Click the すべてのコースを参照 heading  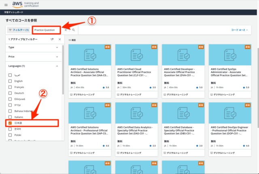pyautogui.click(x=21, y=21)
